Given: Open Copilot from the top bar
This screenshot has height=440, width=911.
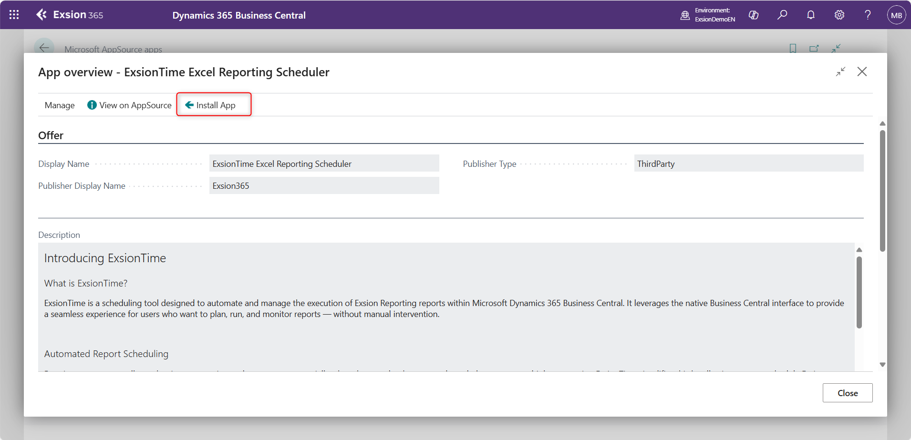Looking at the screenshot, I should [x=754, y=15].
